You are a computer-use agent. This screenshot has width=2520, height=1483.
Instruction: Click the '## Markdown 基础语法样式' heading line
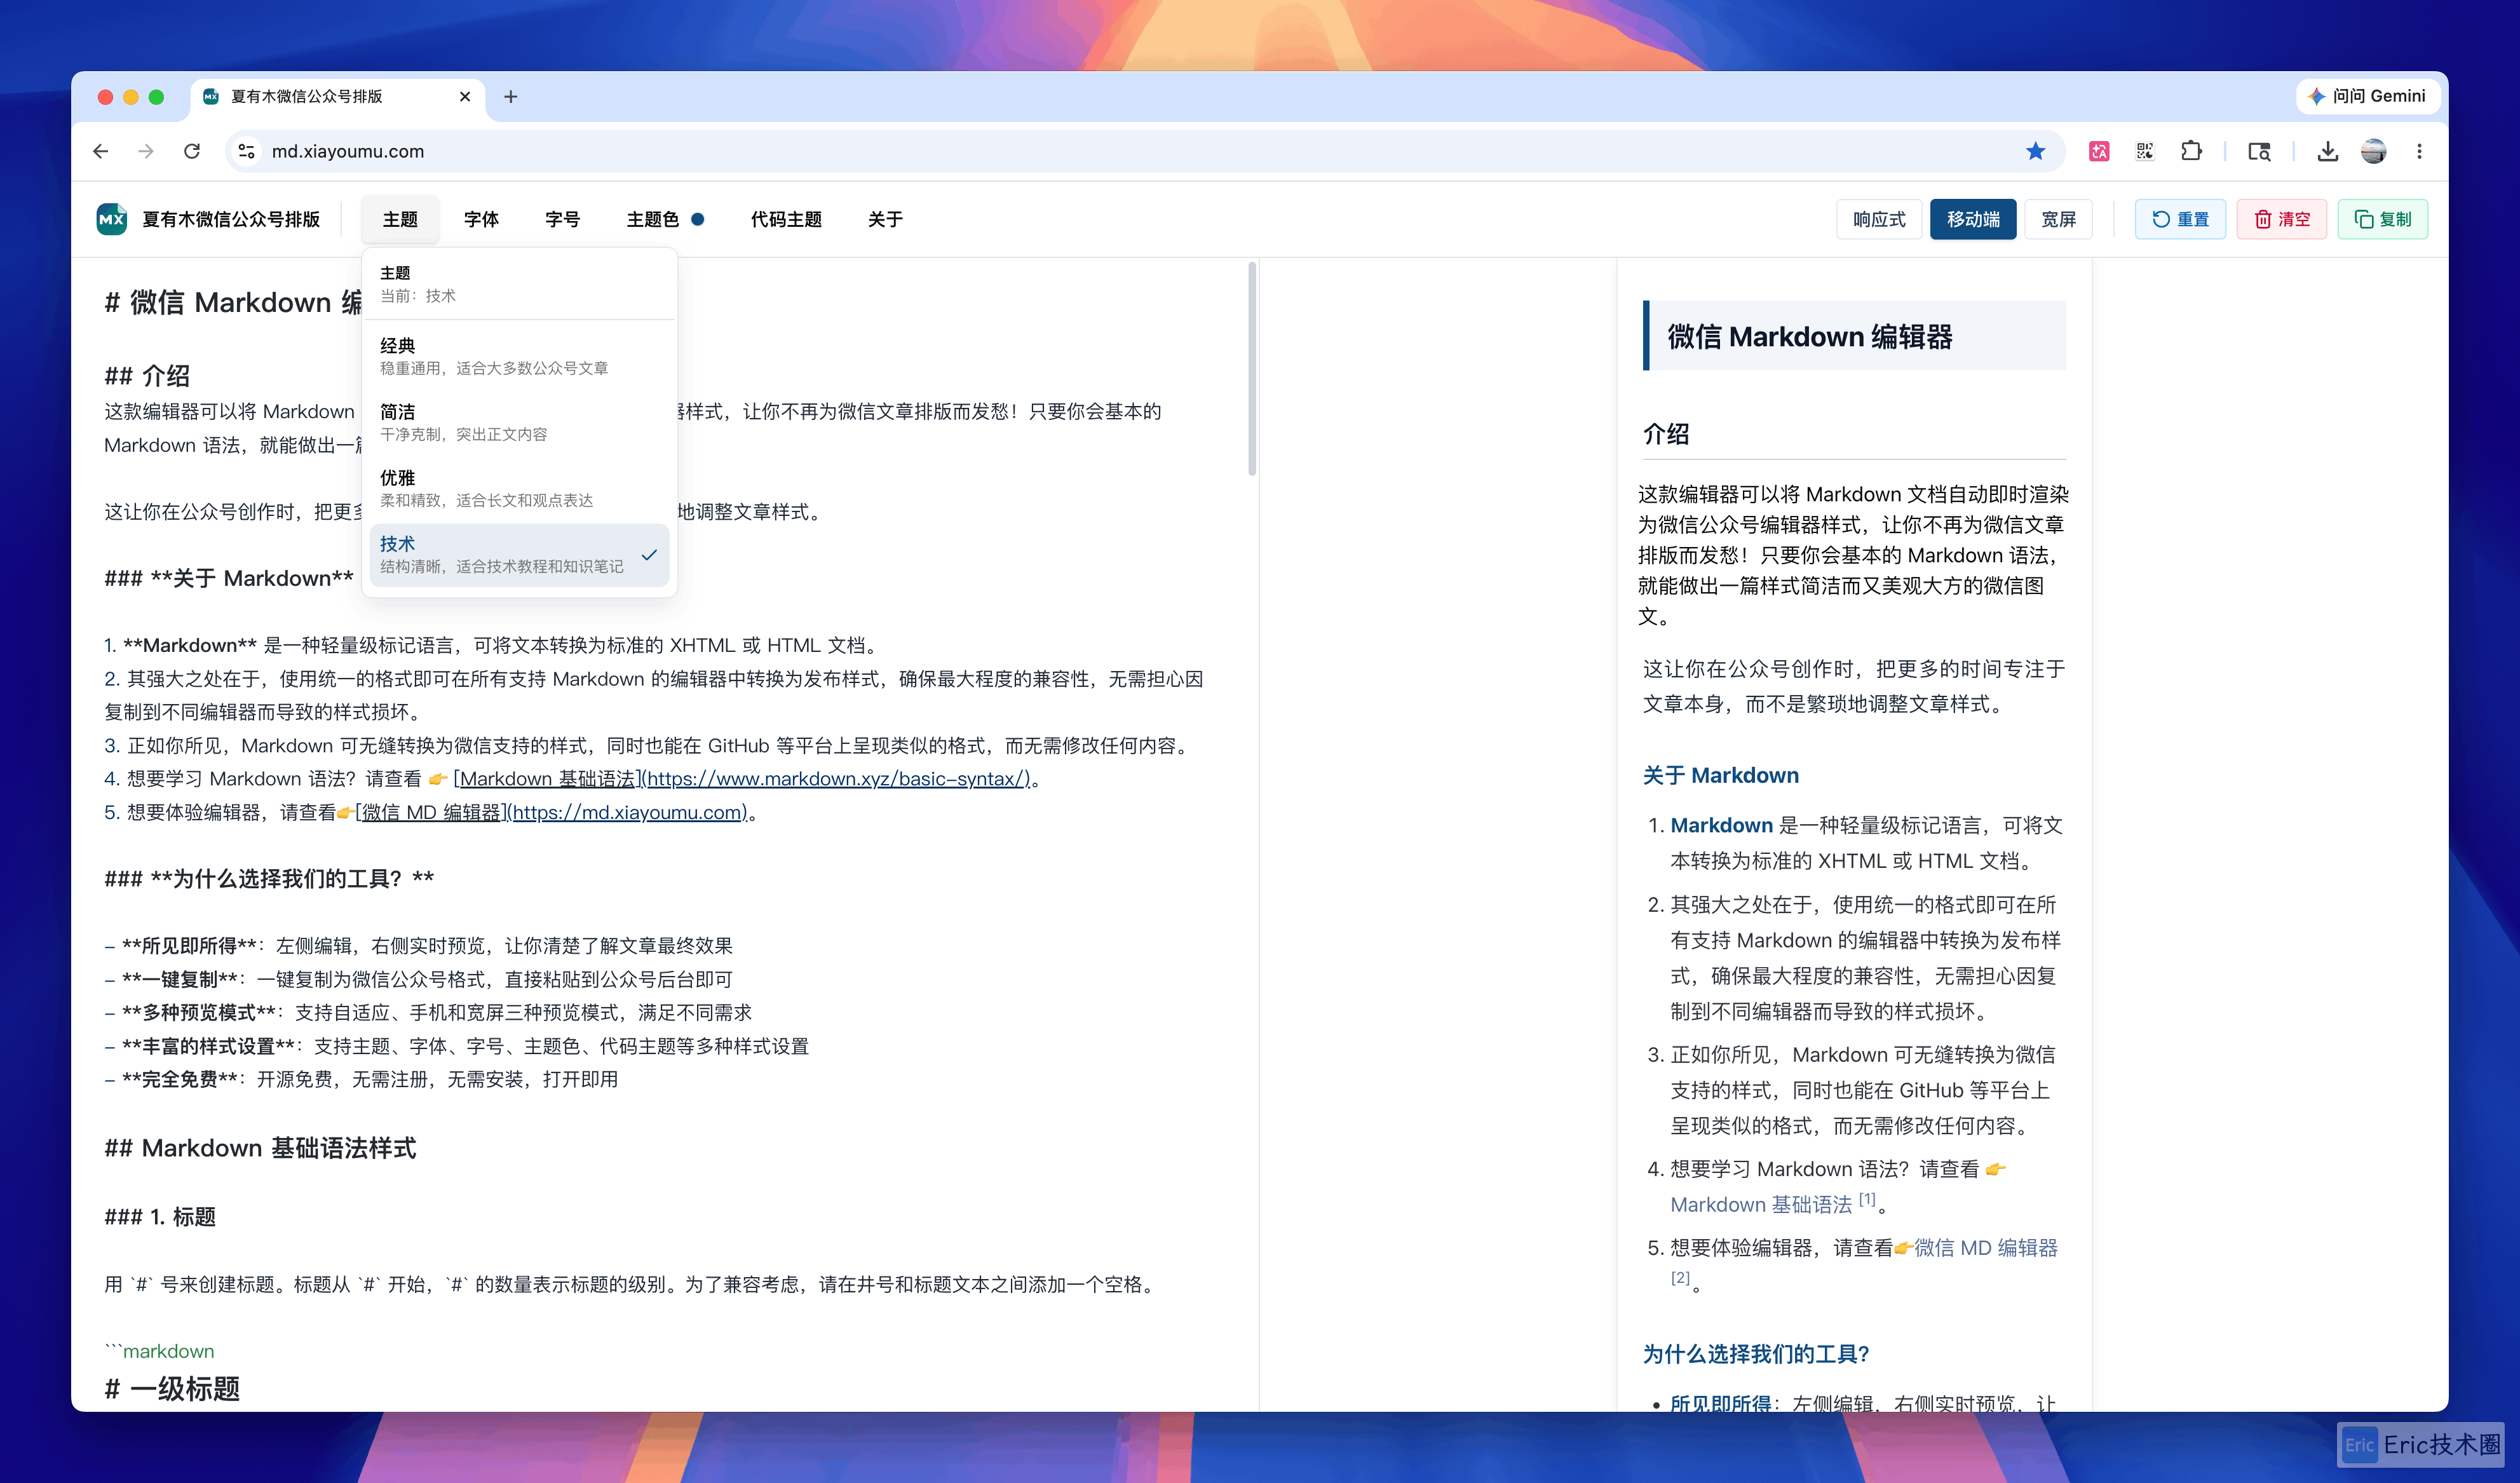260,1148
